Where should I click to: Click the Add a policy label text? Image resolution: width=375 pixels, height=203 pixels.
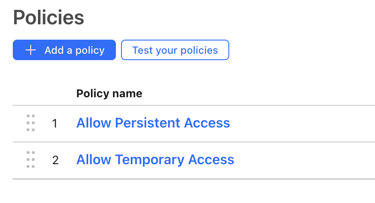[x=75, y=50]
